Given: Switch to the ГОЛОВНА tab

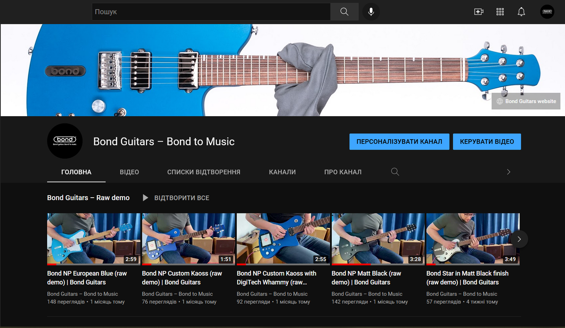Looking at the screenshot, I should 76,172.
